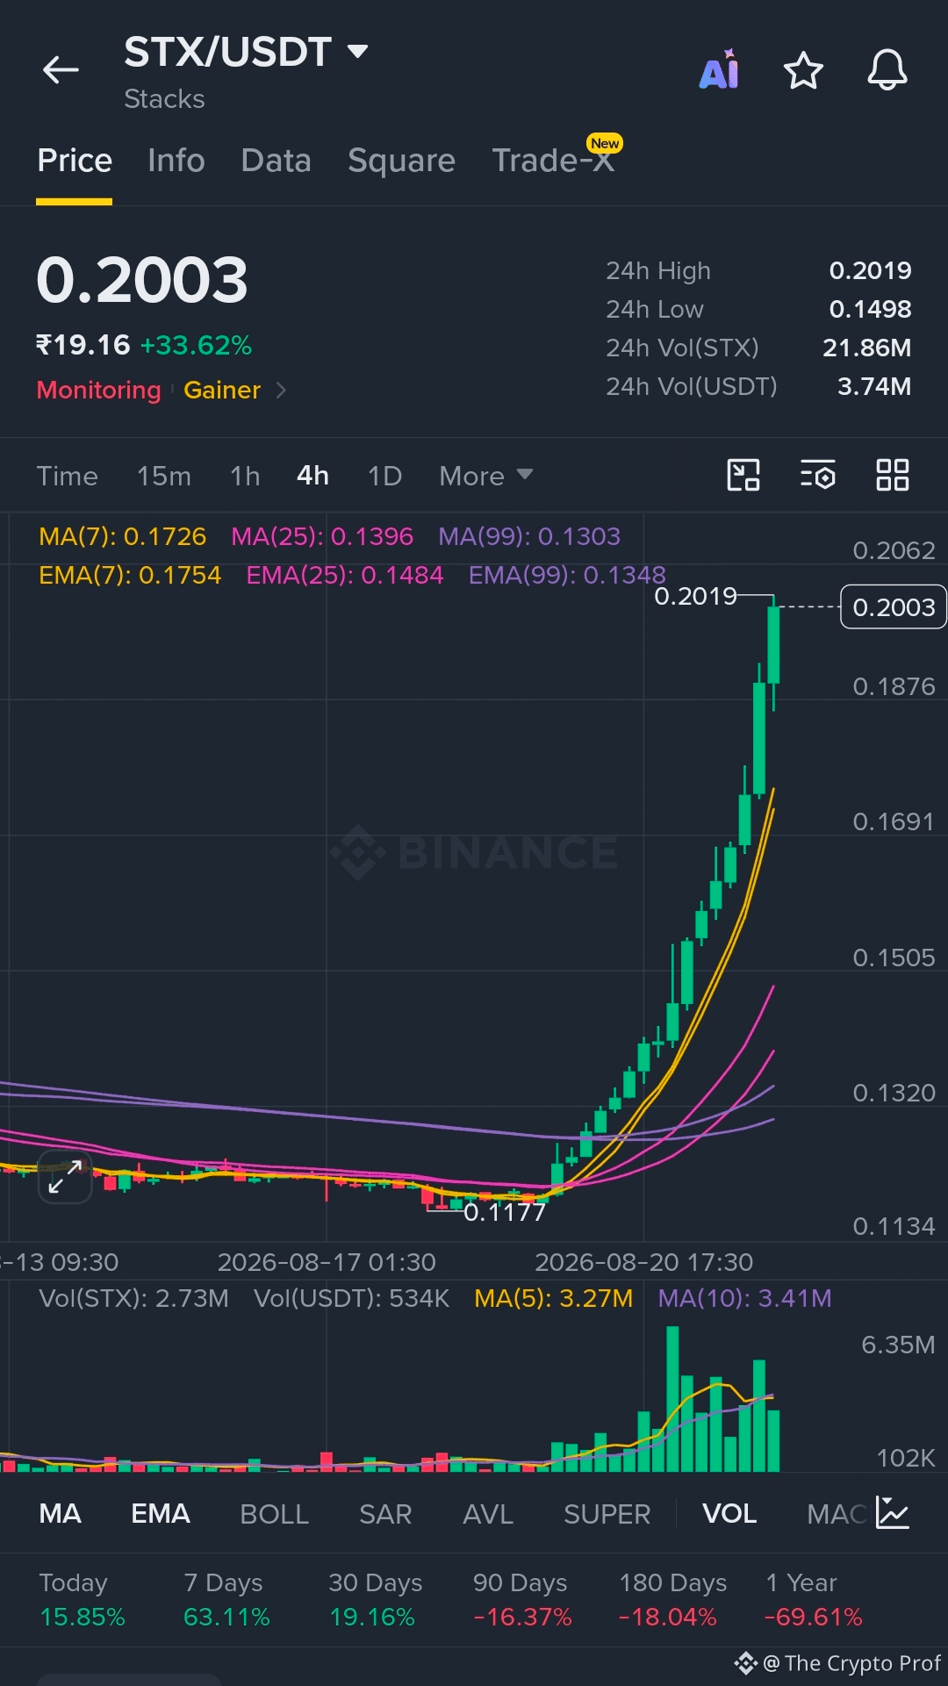Tap the 90 Days -16.37% performance

pyautogui.click(x=522, y=1599)
